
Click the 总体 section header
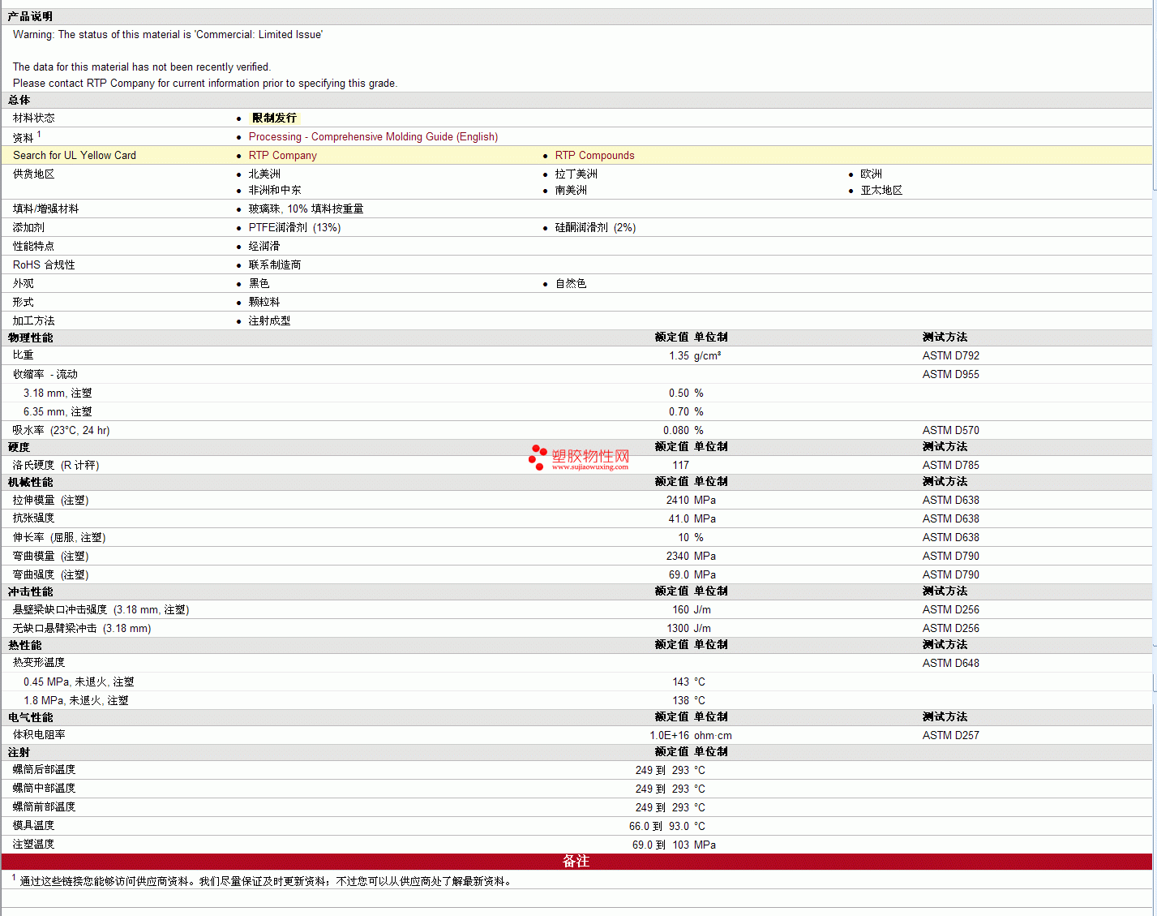click(19, 100)
